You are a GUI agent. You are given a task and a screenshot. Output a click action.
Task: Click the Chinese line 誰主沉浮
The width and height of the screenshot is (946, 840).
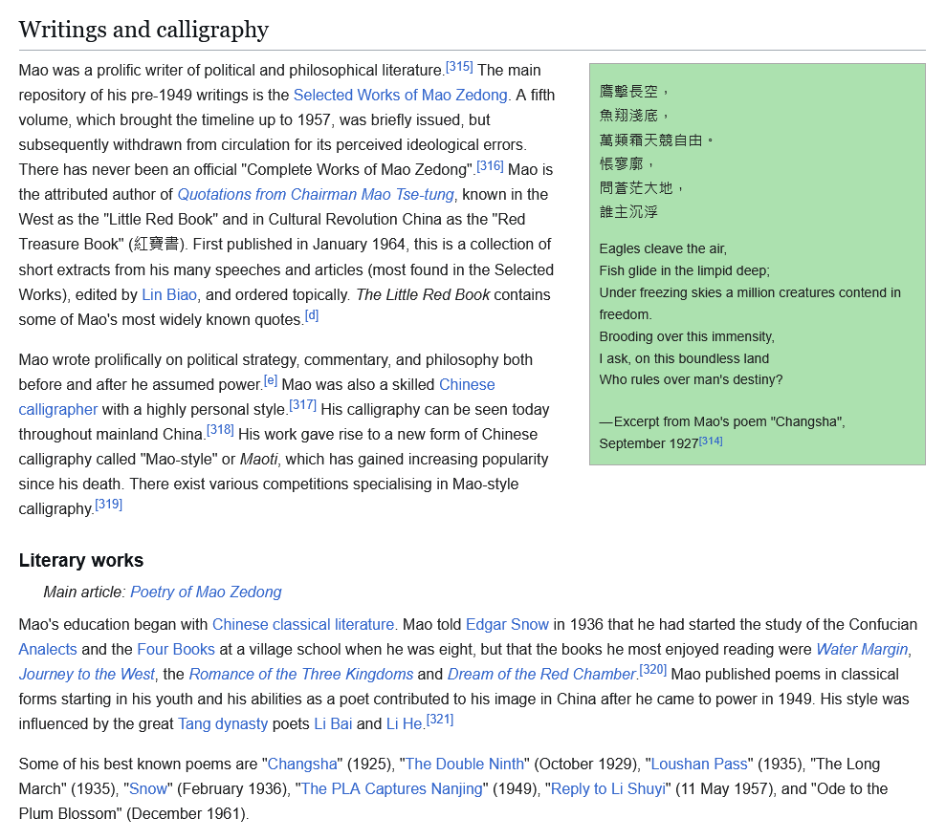628,212
